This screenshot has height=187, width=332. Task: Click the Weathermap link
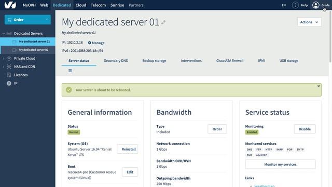coord(264,186)
